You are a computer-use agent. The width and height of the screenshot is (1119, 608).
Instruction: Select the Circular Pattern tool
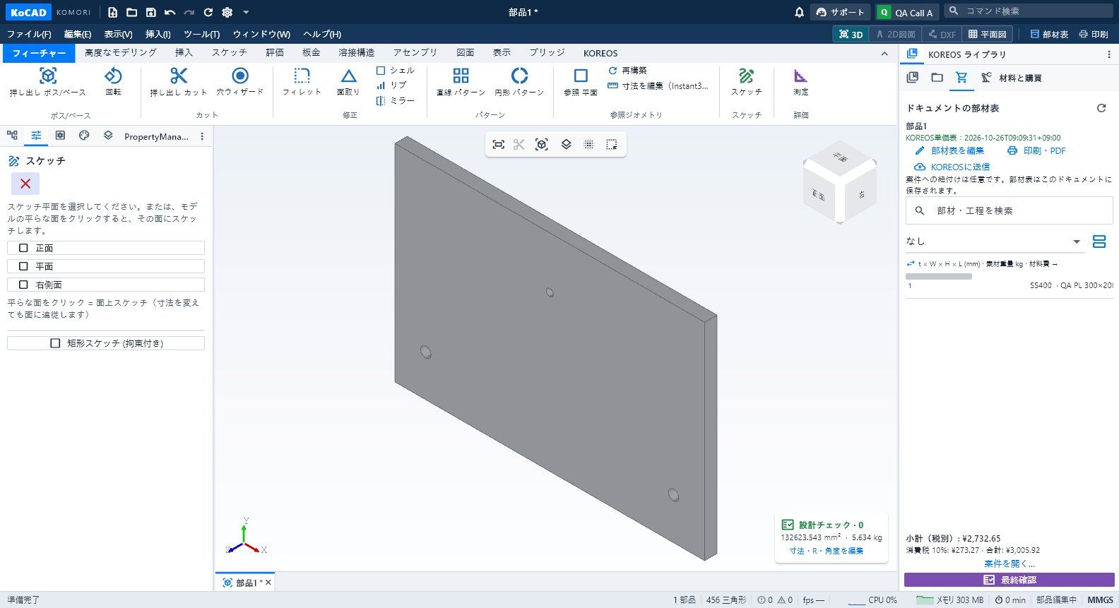519,82
